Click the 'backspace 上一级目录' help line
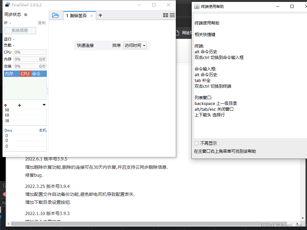The width and height of the screenshot is (307, 230). 216,103
